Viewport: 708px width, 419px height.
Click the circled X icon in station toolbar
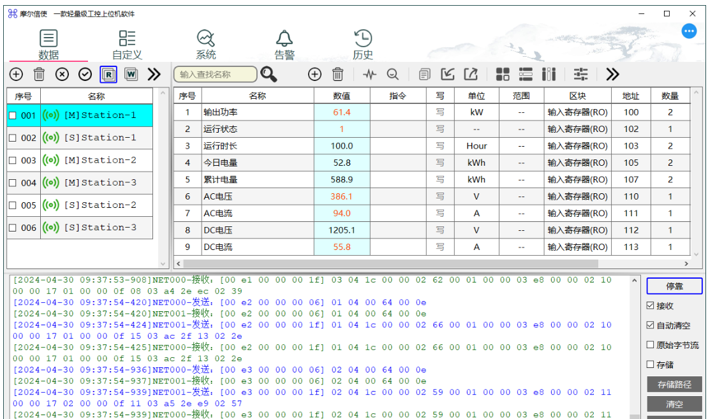point(63,74)
